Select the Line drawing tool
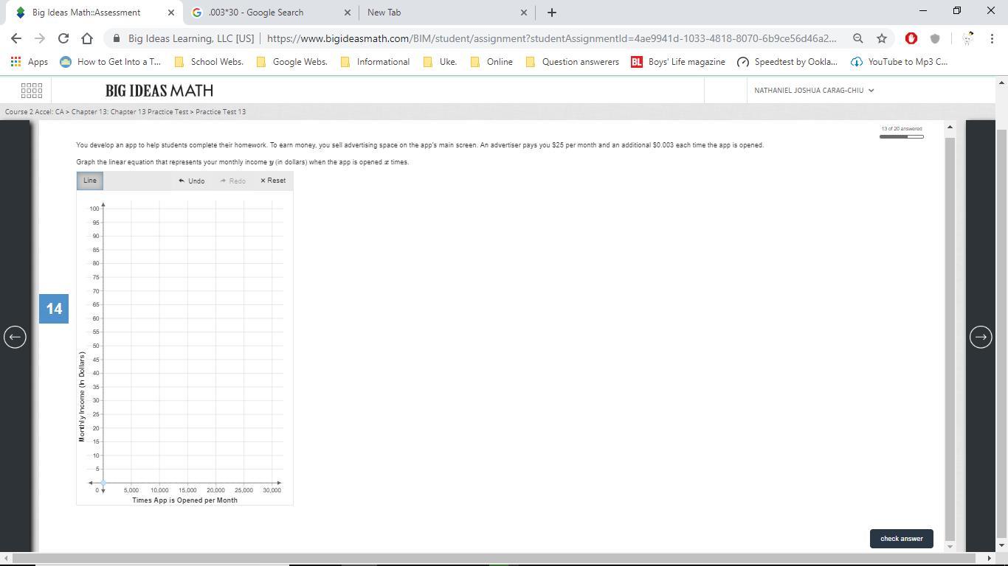The height and width of the screenshot is (566, 1008). coord(90,181)
